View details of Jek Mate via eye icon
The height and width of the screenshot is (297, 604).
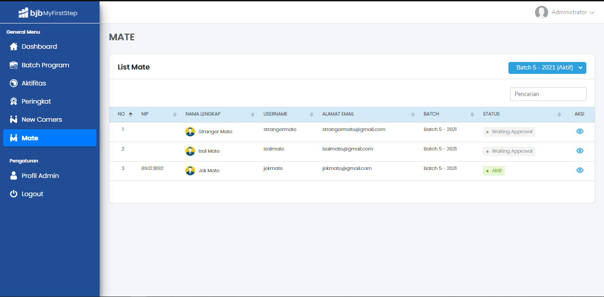click(580, 170)
